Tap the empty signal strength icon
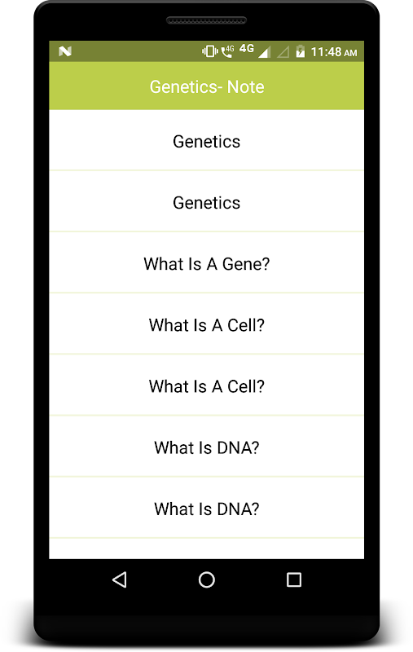Image resolution: width=413 pixels, height=652 pixels. [283, 52]
